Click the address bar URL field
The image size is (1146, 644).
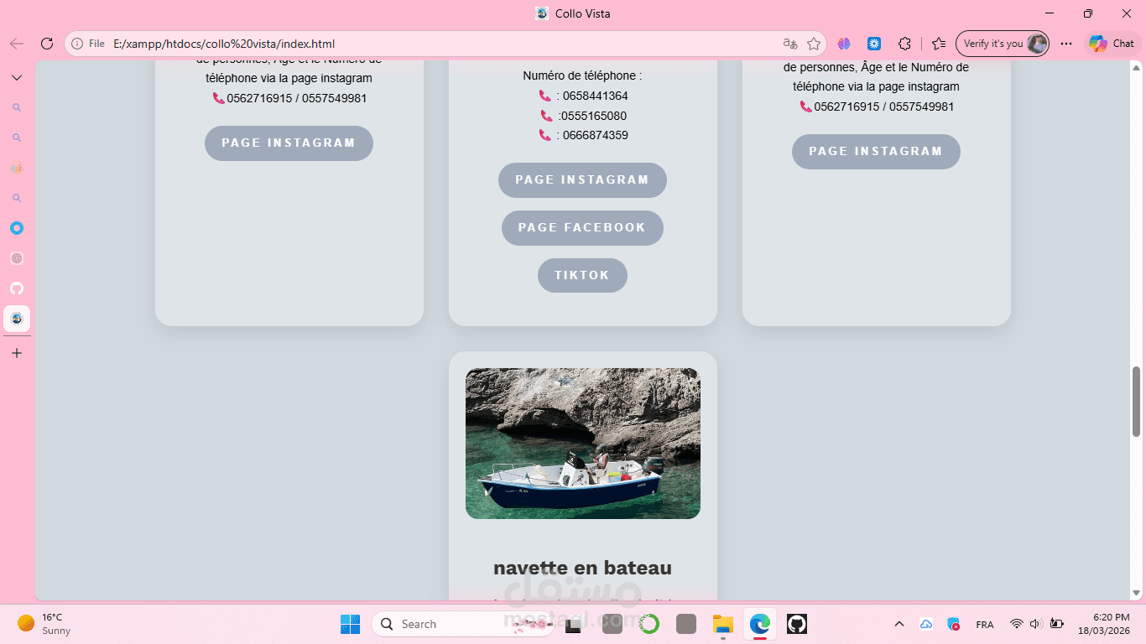click(x=445, y=44)
